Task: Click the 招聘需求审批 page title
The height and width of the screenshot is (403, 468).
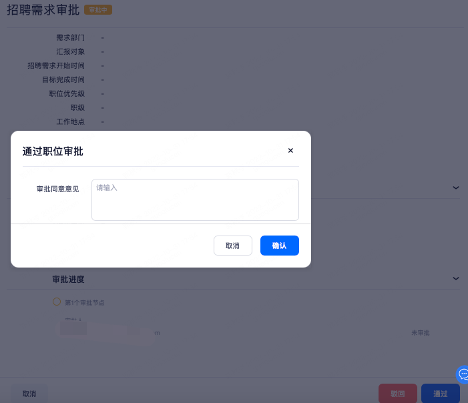Action: [x=43, y=10]
